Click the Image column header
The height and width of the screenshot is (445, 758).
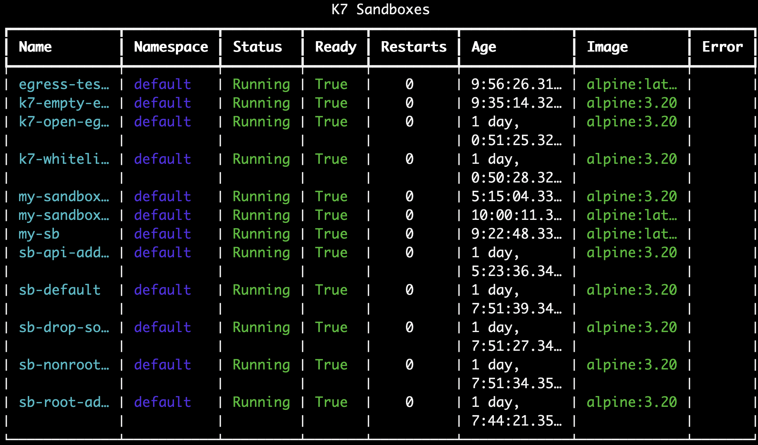tap(607, 47)
